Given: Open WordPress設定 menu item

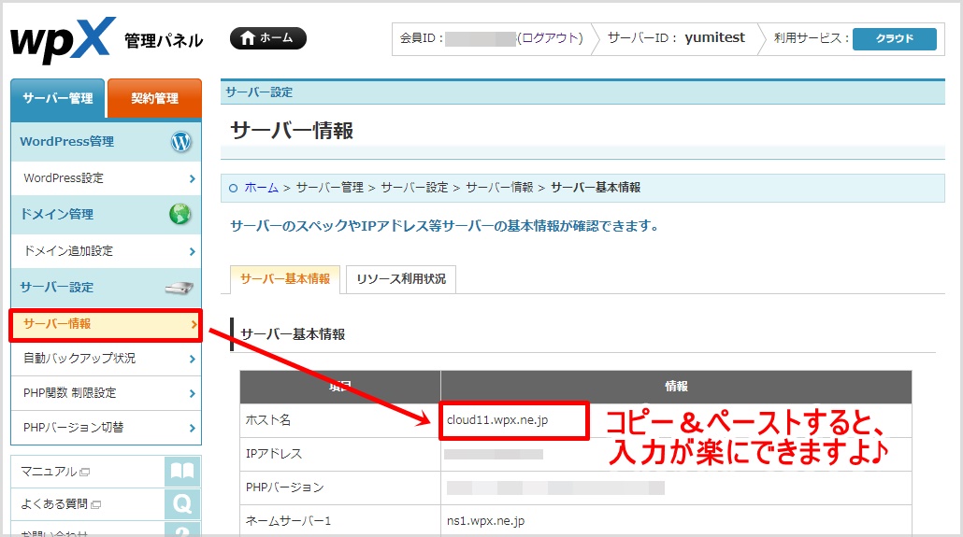Looking at the screenshot, I should (107, 178).
